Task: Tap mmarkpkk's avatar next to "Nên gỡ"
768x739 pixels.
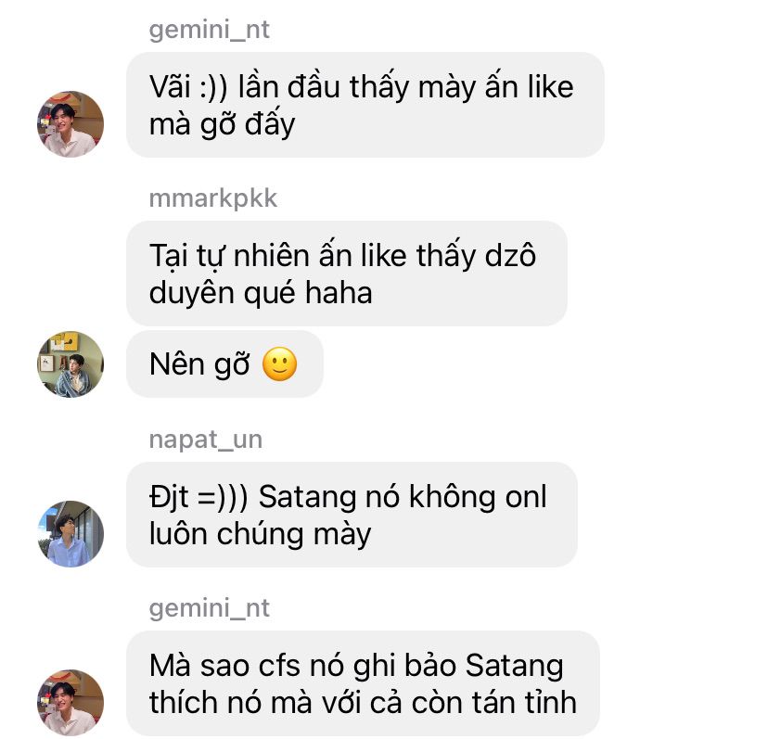Action: click(x=70, y=363)
